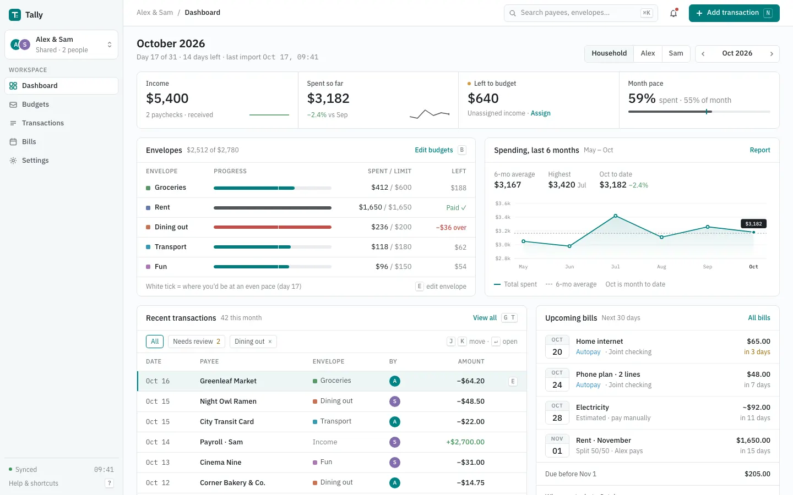
Task: Switch view to Sam
Action: pyautogui.click(x=676, y=54)
